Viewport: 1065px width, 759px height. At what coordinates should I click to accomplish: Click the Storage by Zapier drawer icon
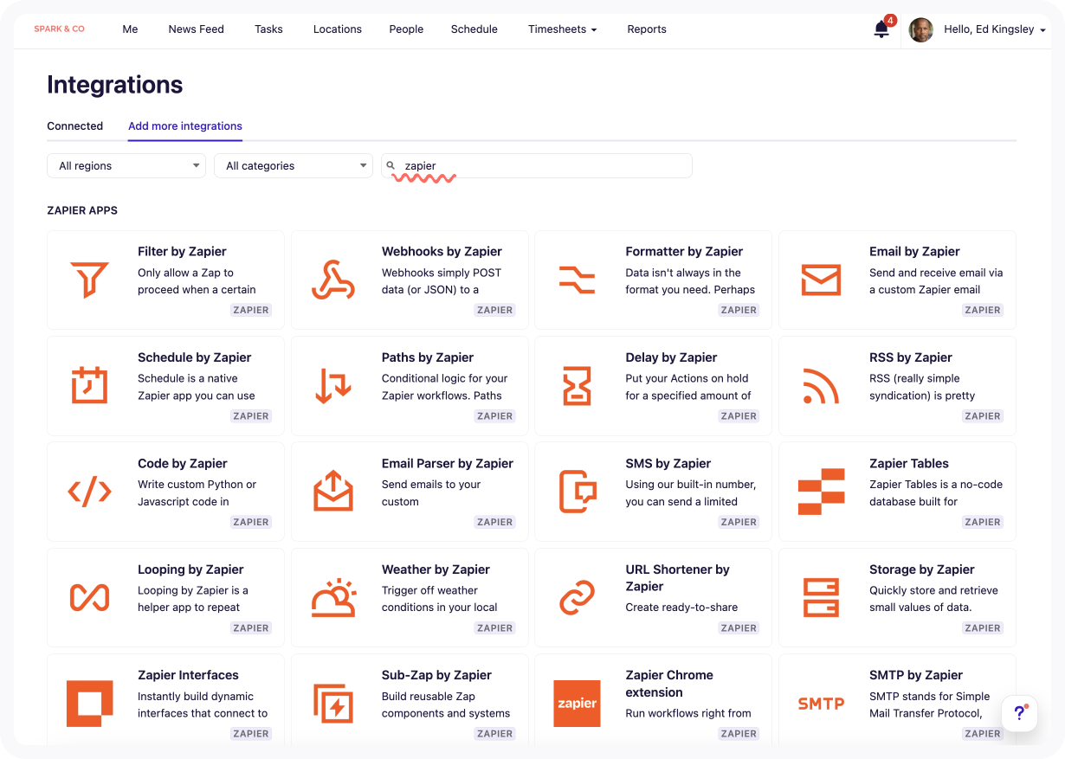(x=821, y=597)
